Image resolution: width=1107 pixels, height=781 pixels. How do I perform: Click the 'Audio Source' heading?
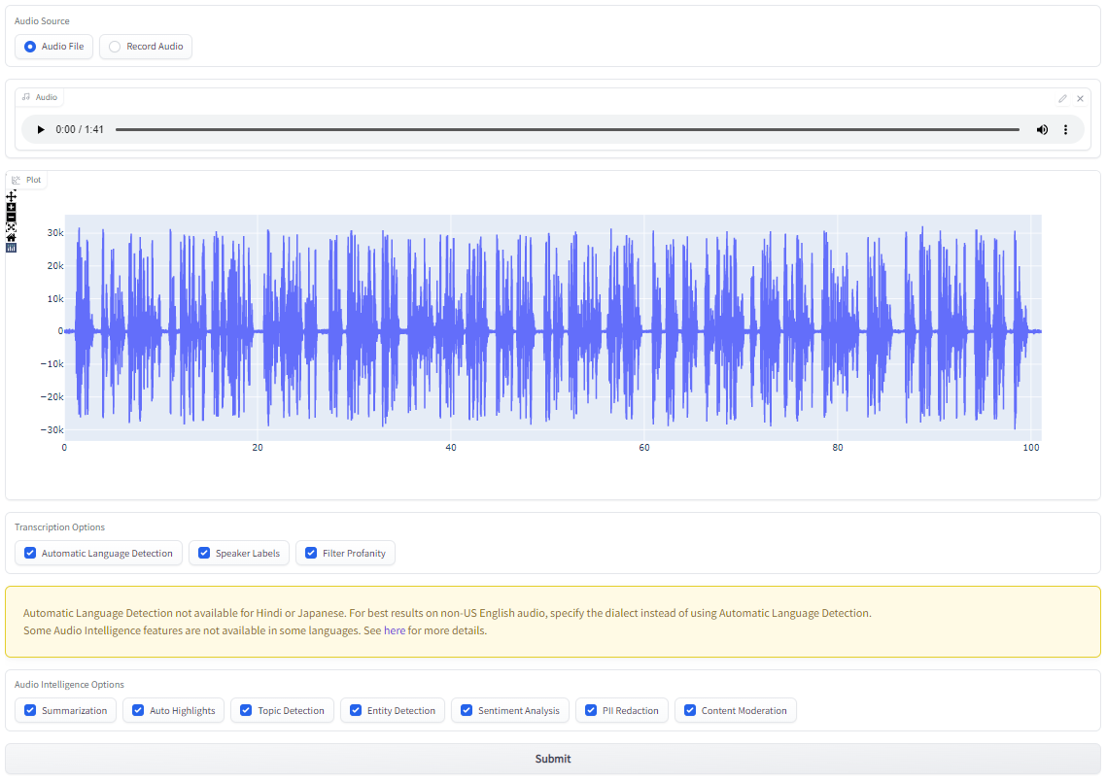click(x=42, y=21)
